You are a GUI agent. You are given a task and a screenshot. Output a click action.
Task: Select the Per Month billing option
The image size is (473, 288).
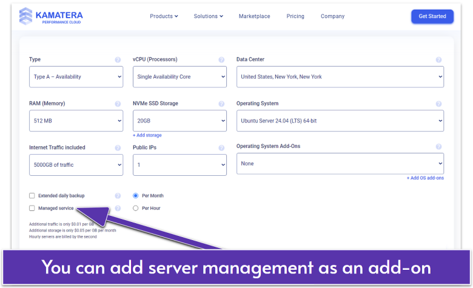[x=136, y=196]
